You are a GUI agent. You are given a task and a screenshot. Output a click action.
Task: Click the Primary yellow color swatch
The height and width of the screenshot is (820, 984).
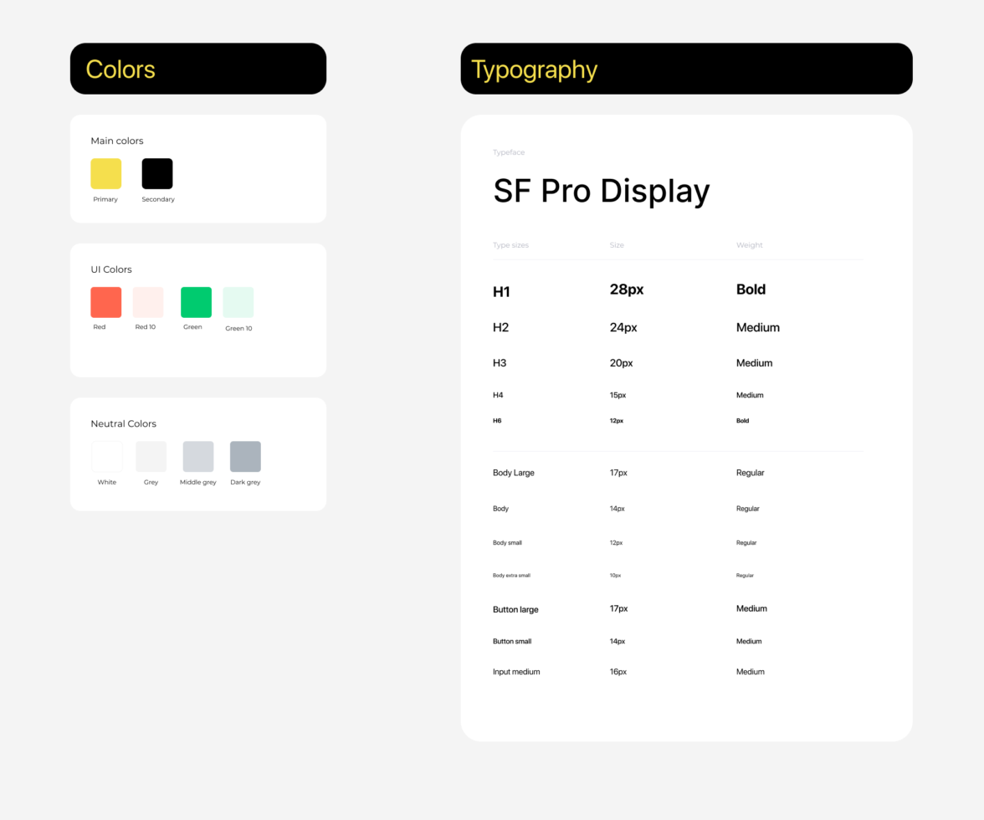106,174
